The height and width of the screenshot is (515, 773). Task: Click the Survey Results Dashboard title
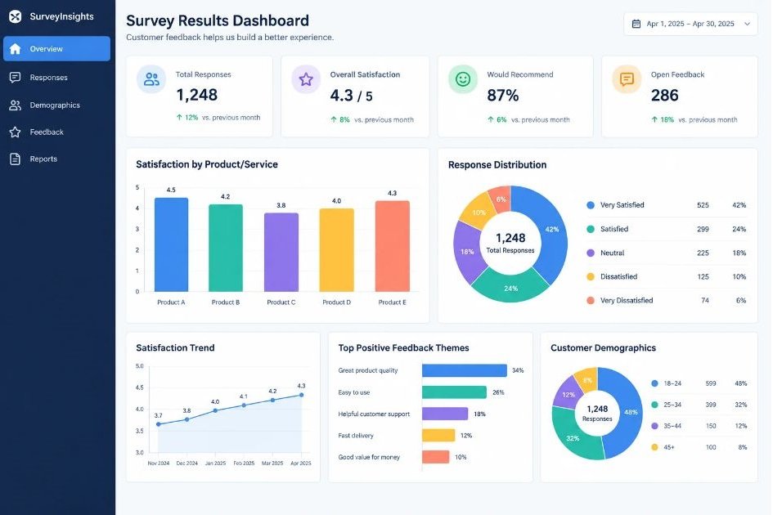click(x=218, y=20)
